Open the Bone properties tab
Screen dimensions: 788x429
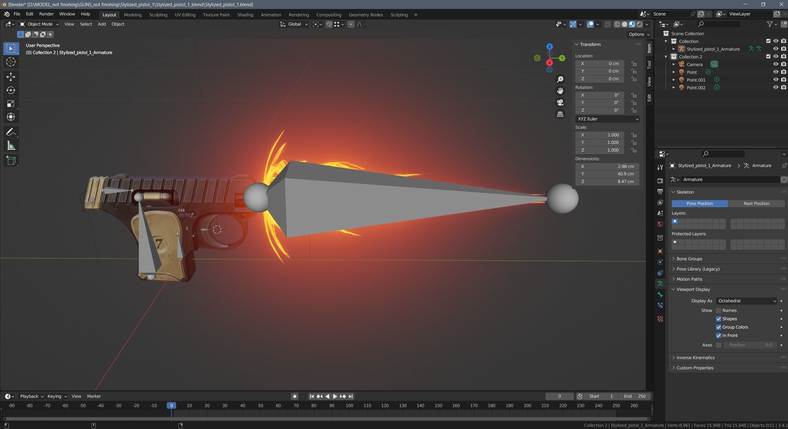tap(660, 295)
